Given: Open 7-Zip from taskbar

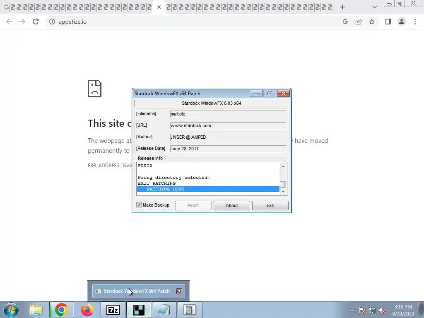Looking at the screenshot, I should click(113, 310).
